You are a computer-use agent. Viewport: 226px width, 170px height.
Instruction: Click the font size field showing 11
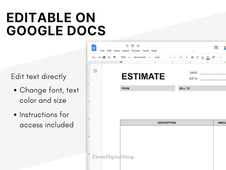coord(181,57)
